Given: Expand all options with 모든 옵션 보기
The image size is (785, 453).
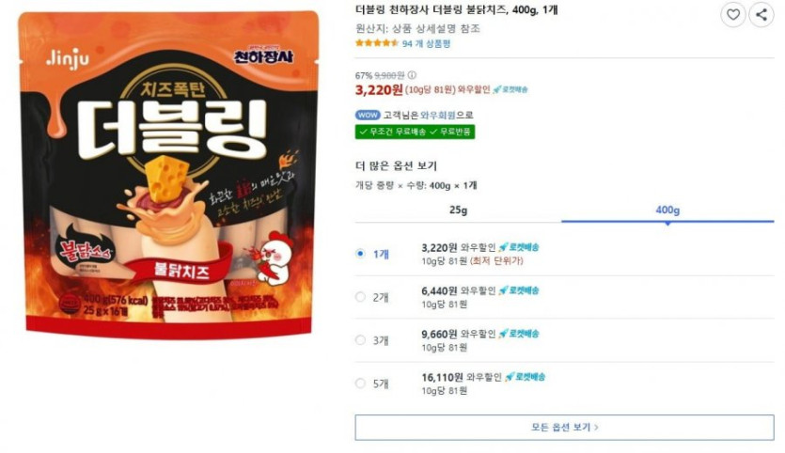Looking at the screenshot, I should click(564, 428).
